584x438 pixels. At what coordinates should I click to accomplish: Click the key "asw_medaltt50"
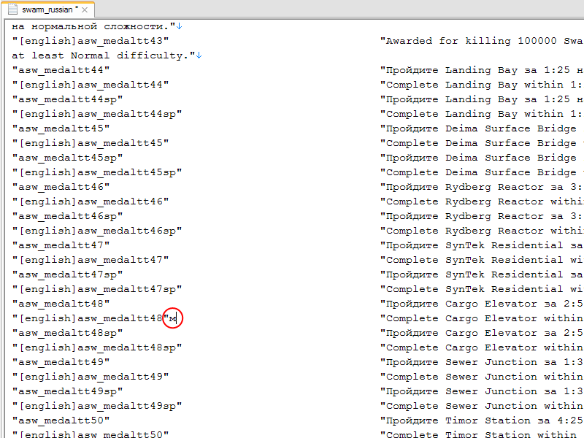[x=61, y=420]
